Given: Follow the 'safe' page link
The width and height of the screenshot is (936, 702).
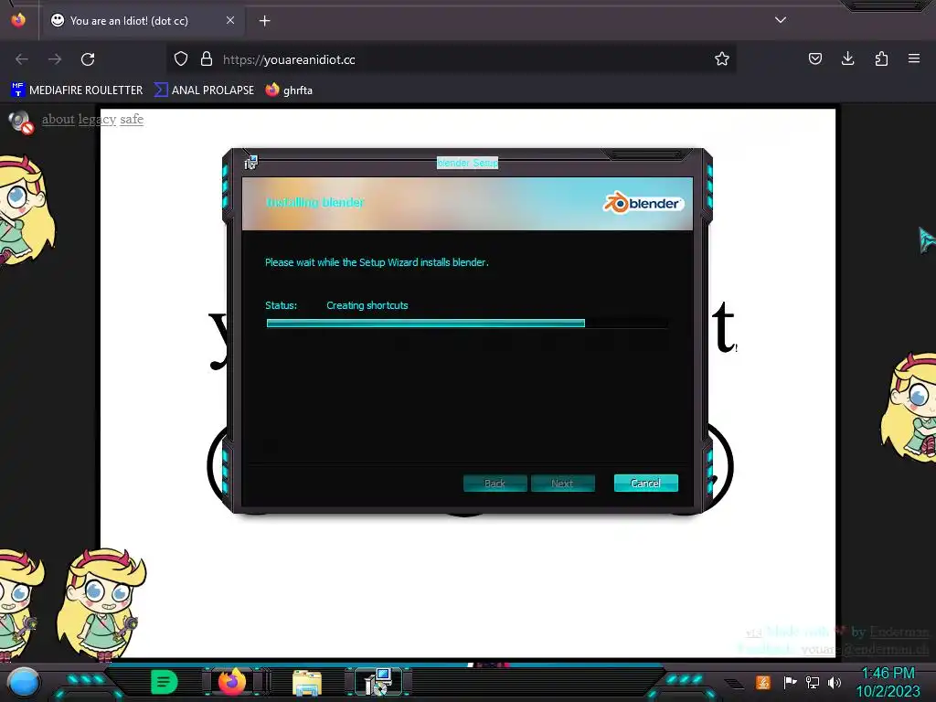Looking at the screenshot, I should point(132,119).
